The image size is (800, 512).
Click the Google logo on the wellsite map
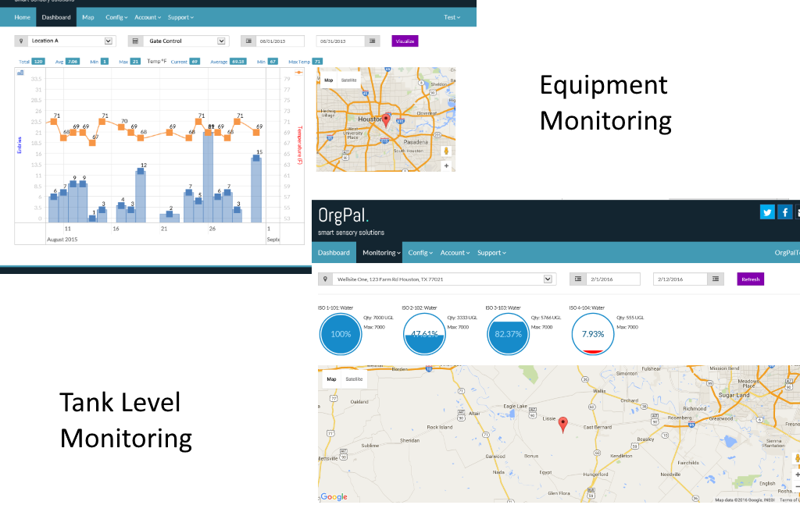[334, 496]
